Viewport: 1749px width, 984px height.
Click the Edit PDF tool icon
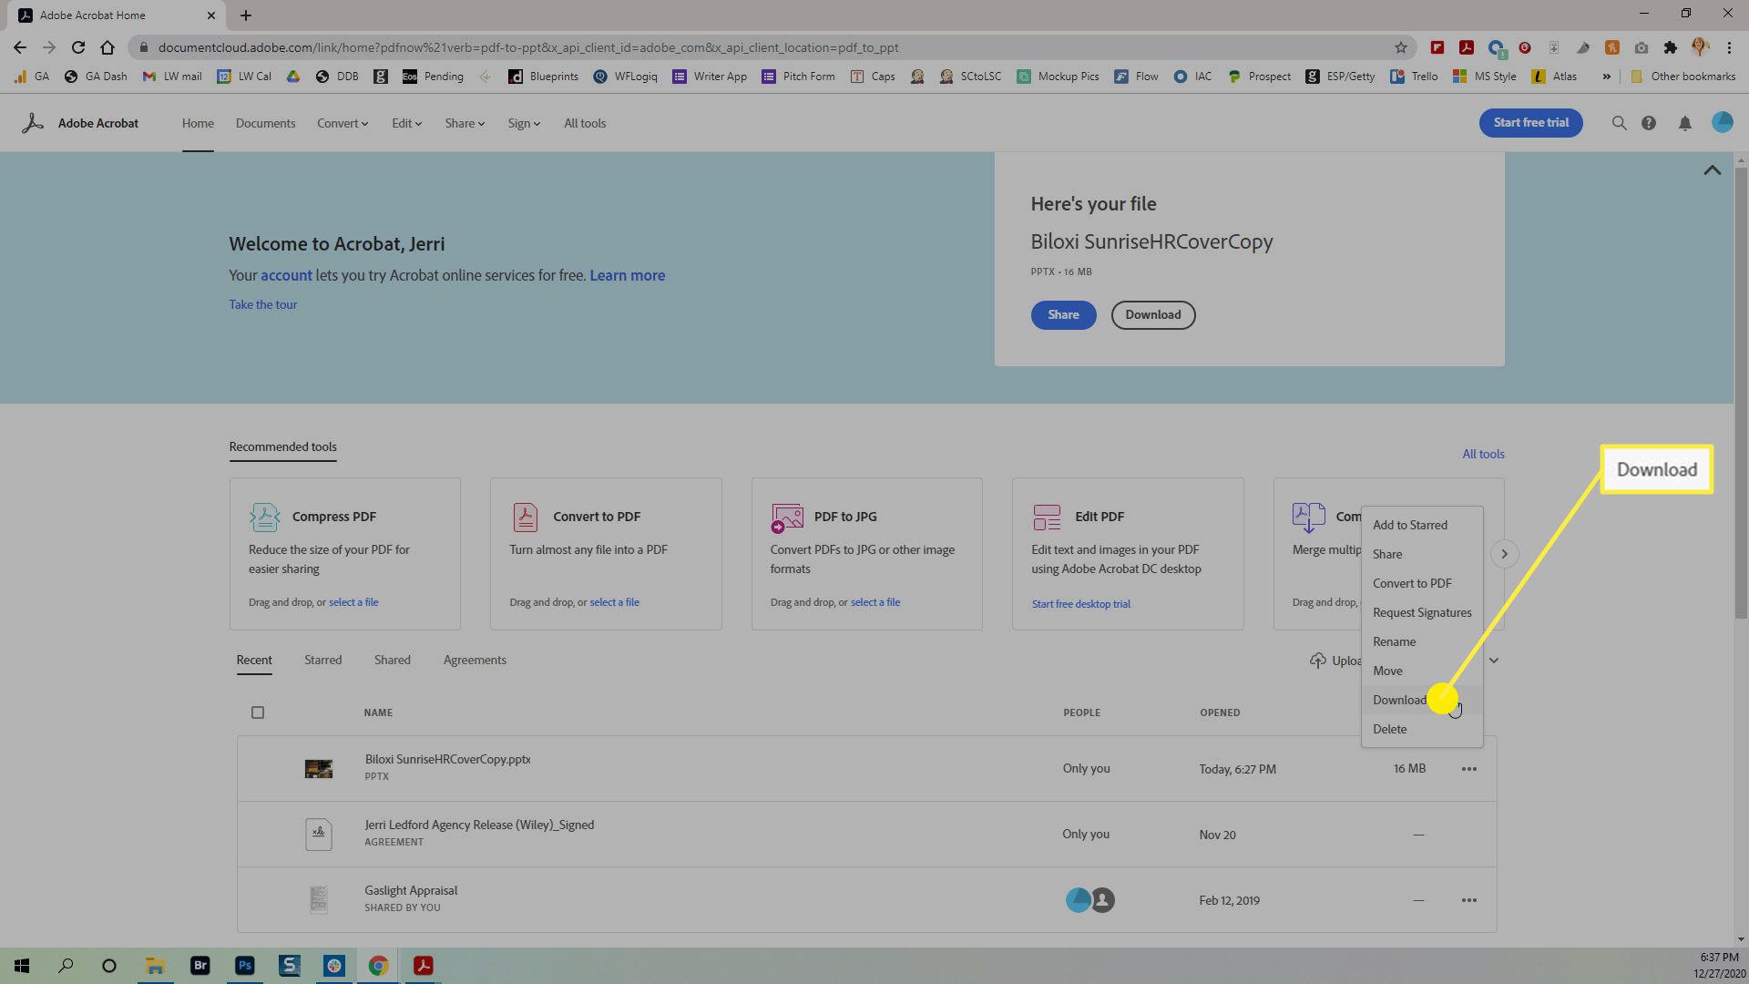[1045, 516]
